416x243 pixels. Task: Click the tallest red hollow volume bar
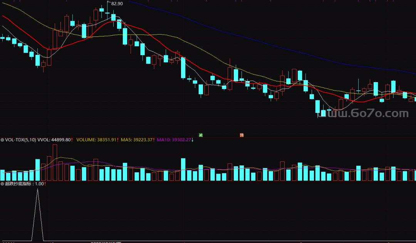coord(55,162)
